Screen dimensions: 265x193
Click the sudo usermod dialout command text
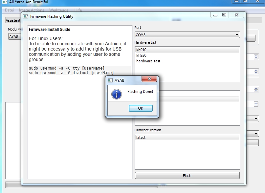pos(71,73)
